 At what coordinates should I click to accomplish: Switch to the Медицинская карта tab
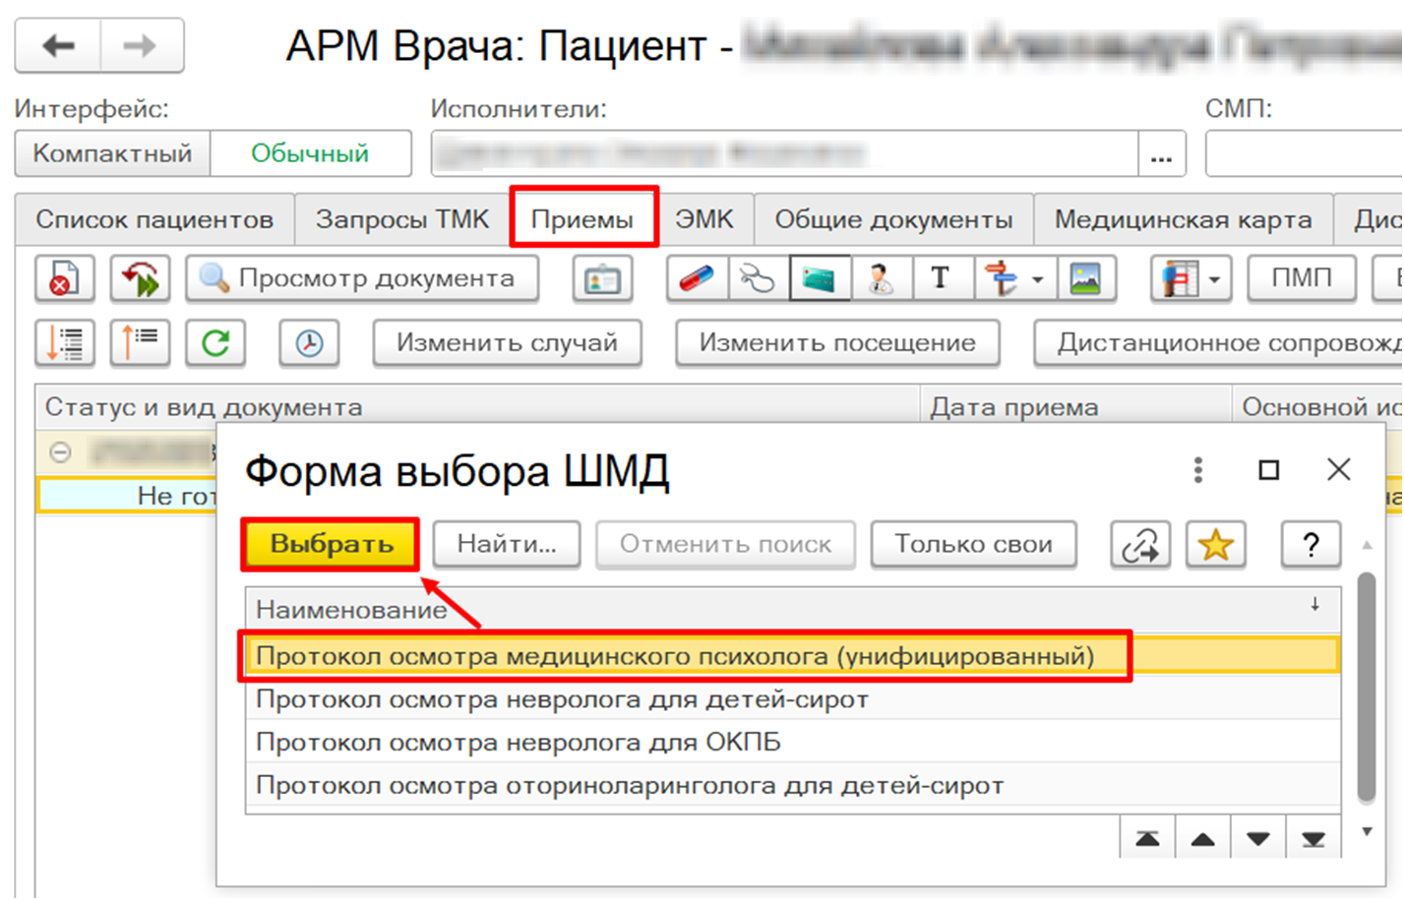pos(1183,219)
